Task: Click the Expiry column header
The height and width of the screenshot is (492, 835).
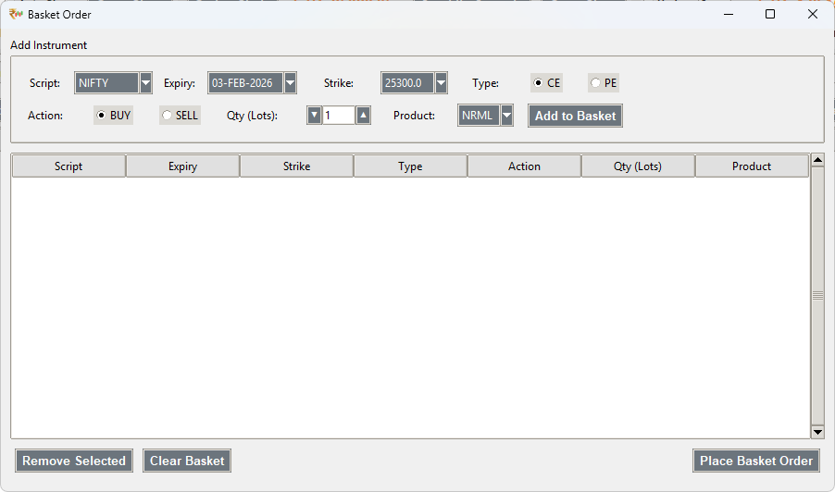Action: (182, 166)
